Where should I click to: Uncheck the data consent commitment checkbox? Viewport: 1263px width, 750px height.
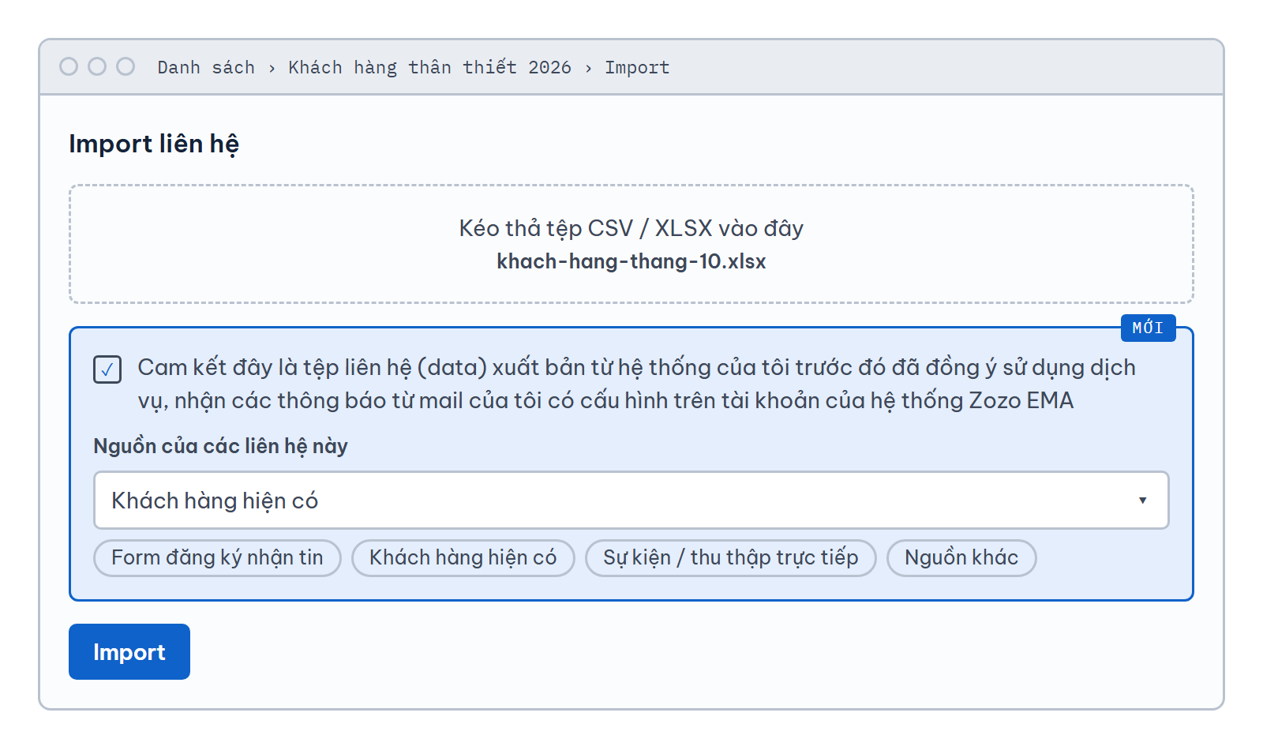tap(107, 369)
